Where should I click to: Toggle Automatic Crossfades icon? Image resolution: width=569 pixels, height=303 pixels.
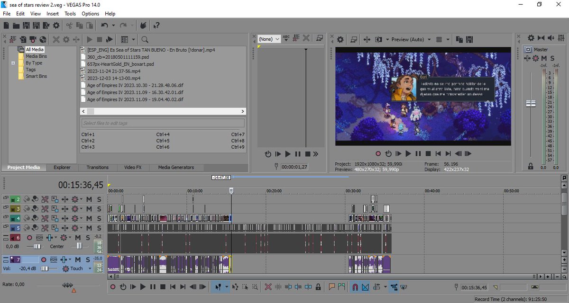pyautogui.click(x=366, y=287)
